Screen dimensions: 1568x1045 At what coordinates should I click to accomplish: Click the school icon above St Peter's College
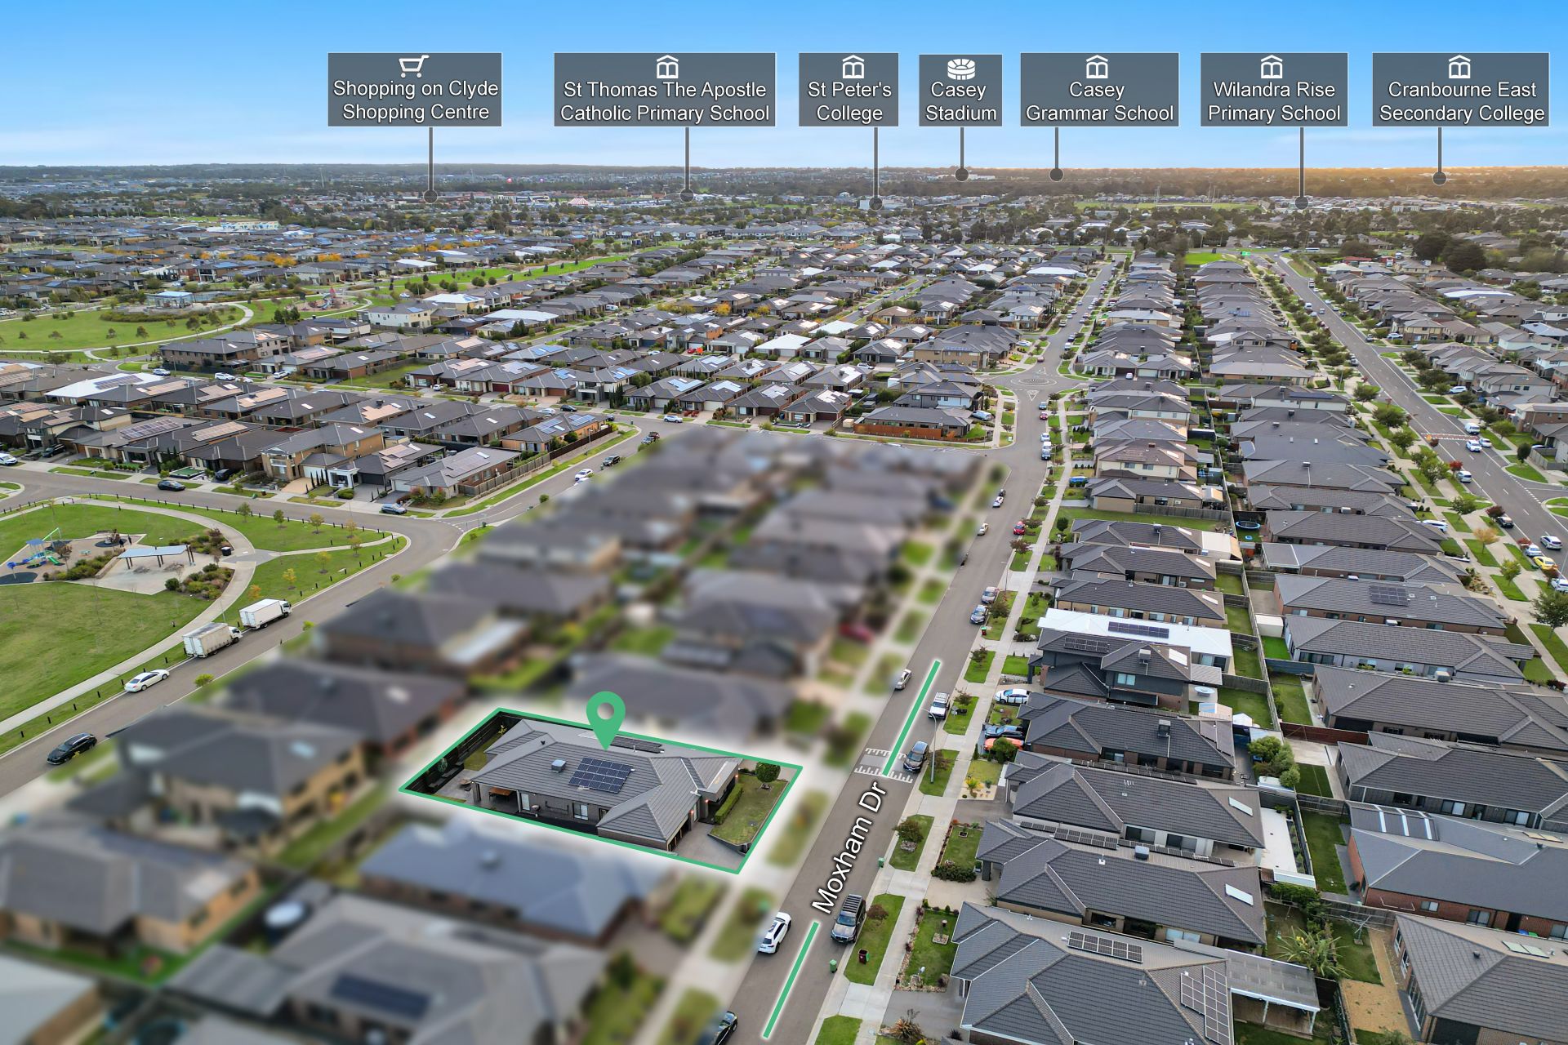coord(853,67)
